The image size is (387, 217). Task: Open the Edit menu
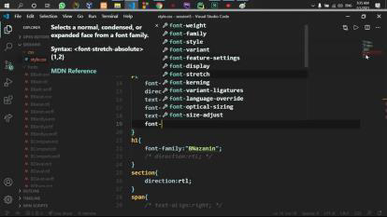click(x=30, y=16)
